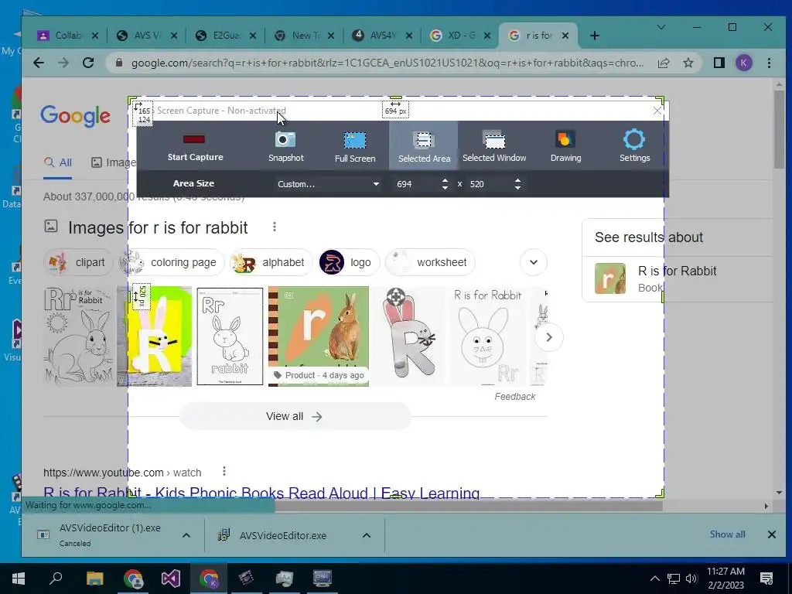Click the move crosshair handle of selection
The width and height of the screenshot is (792, 594).
pyautogui.click(x=395, y=296)
